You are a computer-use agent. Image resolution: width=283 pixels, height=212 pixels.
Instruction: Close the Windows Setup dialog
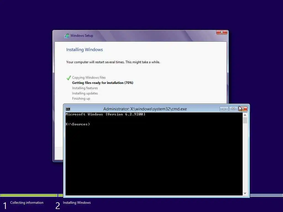coord(222,32)
